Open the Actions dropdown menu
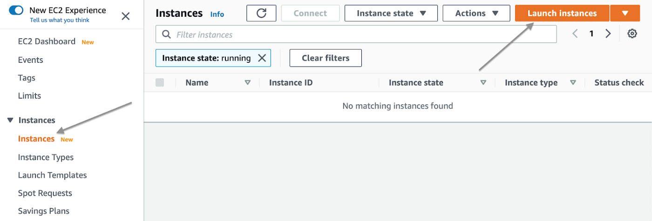 [x=476, y=13]
